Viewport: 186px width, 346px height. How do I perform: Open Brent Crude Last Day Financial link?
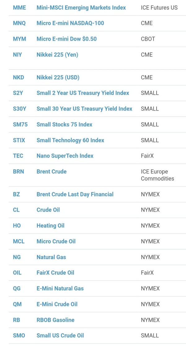coord(75,194)
